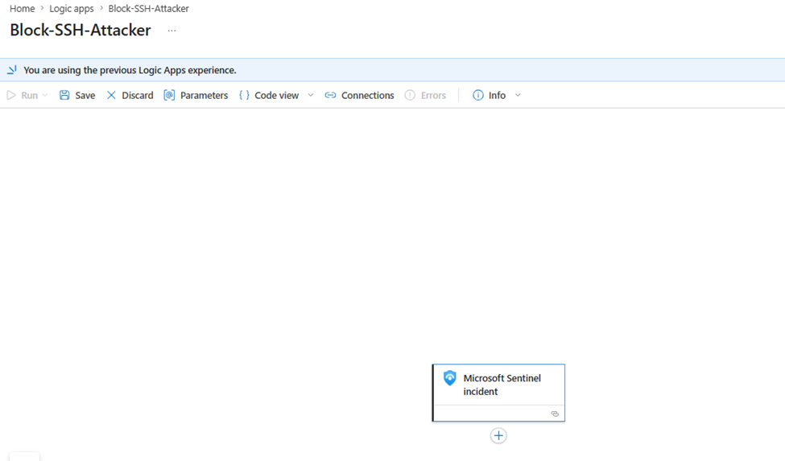Screen dimensions: 785x461
Task: Click the Discard X icon
Action: (111, 95)
